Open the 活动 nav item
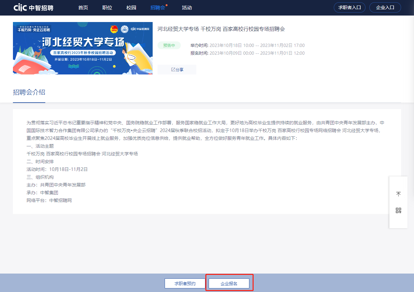 pyautogui.click(x=187, y=7)
